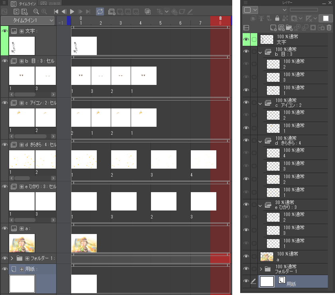Click the layer opacity slider bar

(304, 10)
